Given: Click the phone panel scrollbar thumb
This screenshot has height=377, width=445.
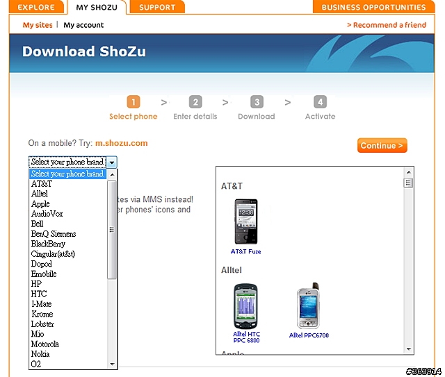Looking at the screenshot, I should tap(408, 183).
